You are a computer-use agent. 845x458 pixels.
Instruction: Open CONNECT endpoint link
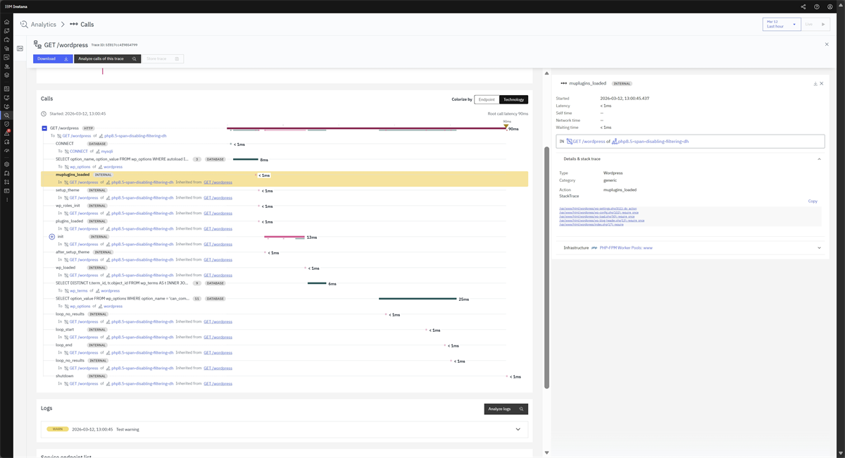(79, 151)
